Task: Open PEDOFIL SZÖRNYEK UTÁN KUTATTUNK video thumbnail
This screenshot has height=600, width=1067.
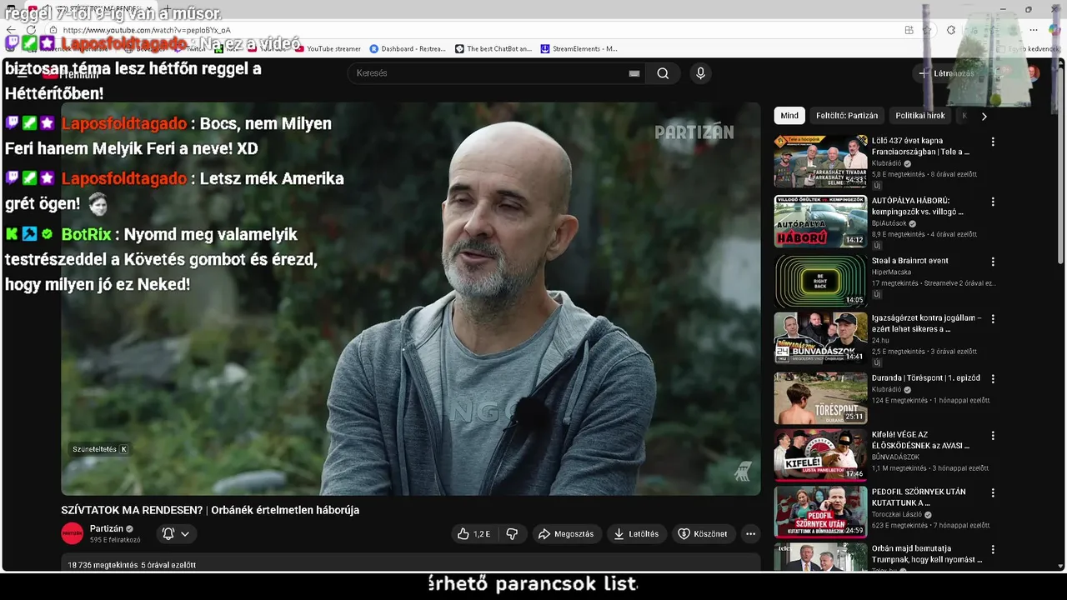Action: (820, 512)
